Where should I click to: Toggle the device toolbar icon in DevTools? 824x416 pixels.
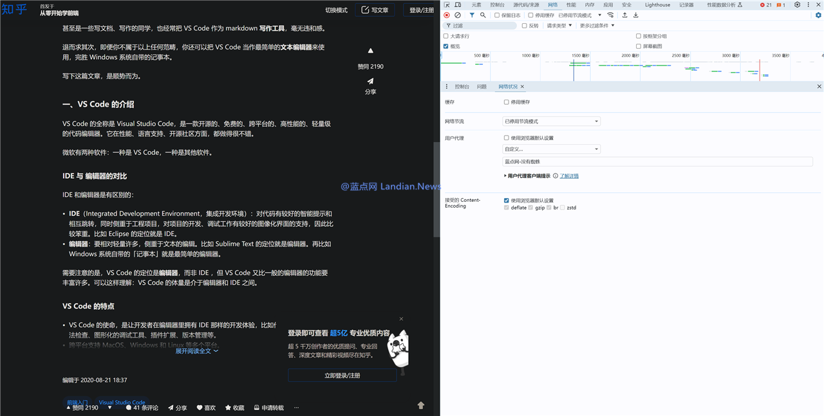coord(458,5)
